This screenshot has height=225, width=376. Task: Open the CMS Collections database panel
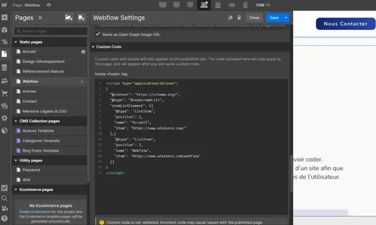(x=4, y=68)
